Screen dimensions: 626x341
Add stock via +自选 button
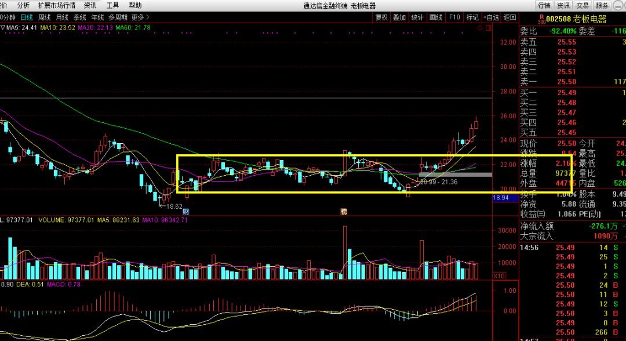point(491,17)
